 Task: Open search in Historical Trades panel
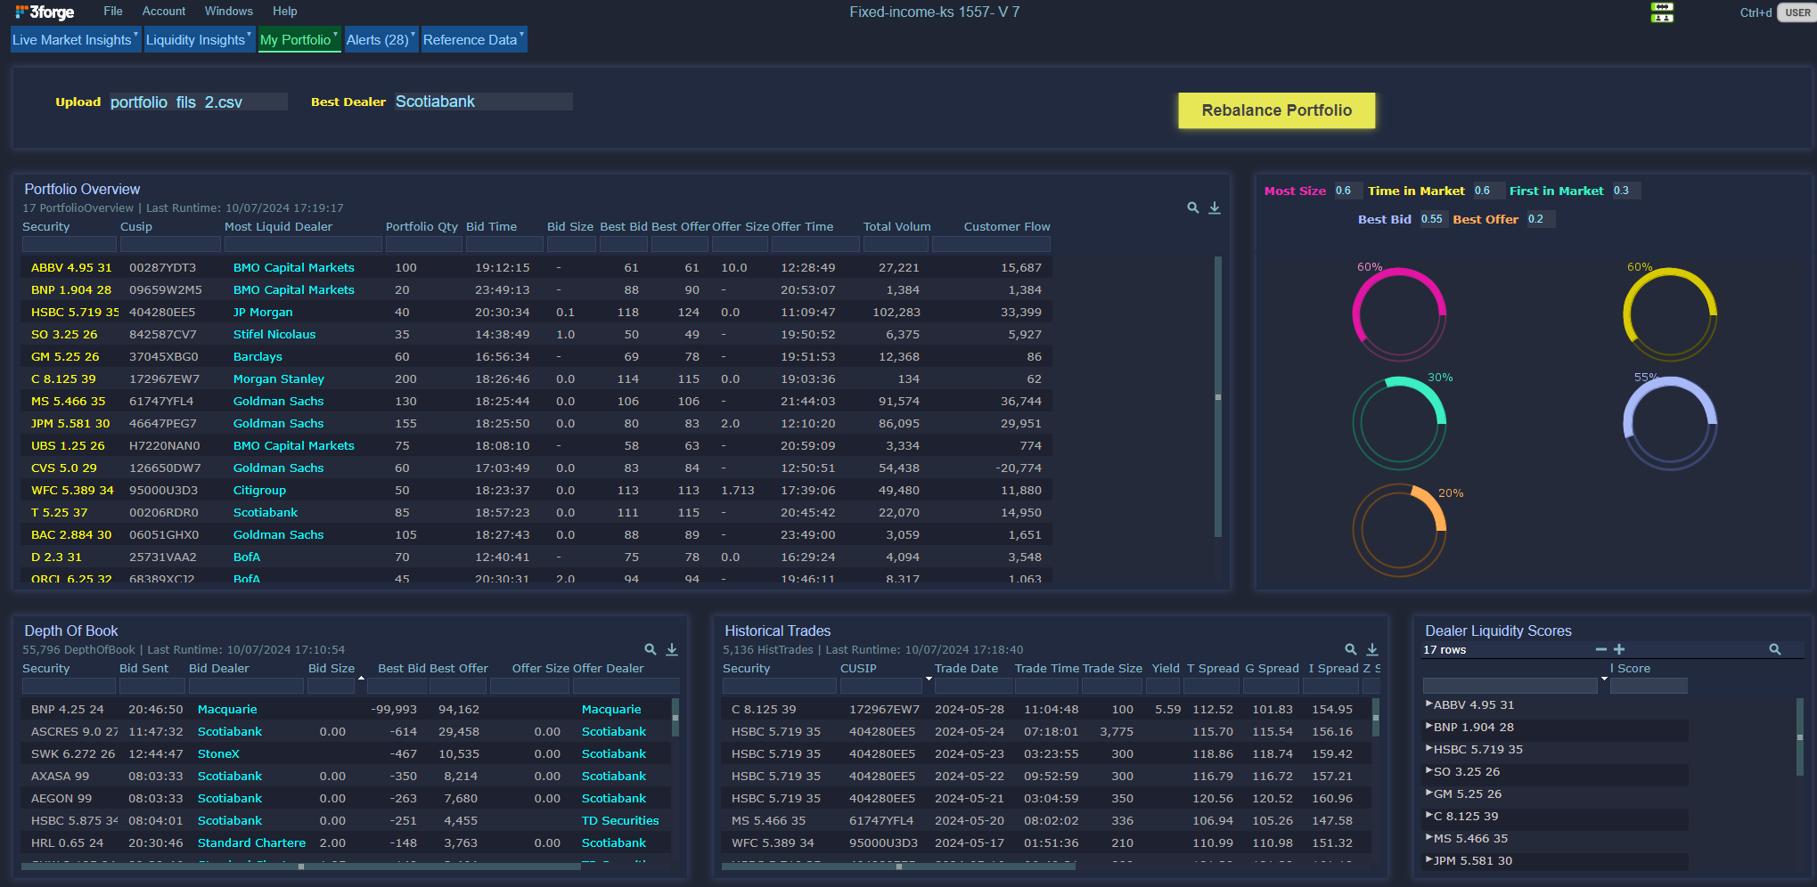pyautogui.click(x=1351, y=649)
